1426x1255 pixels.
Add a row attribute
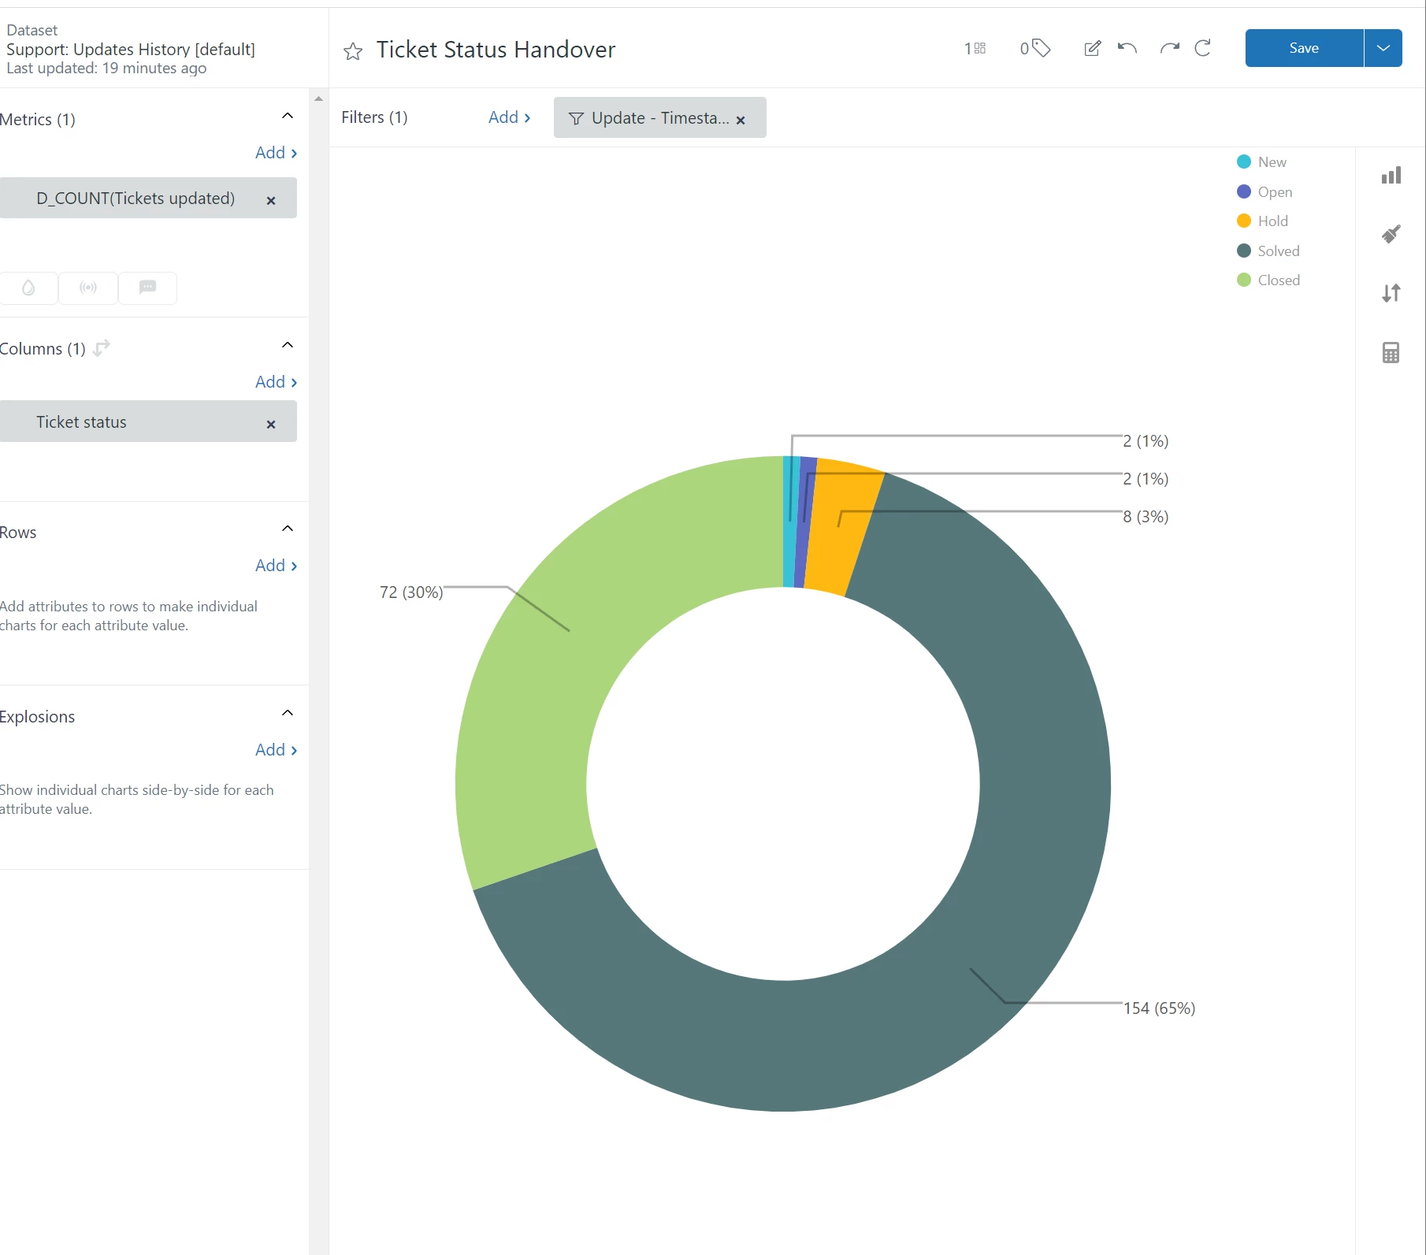pyautogui.click(x=276, y=566)
